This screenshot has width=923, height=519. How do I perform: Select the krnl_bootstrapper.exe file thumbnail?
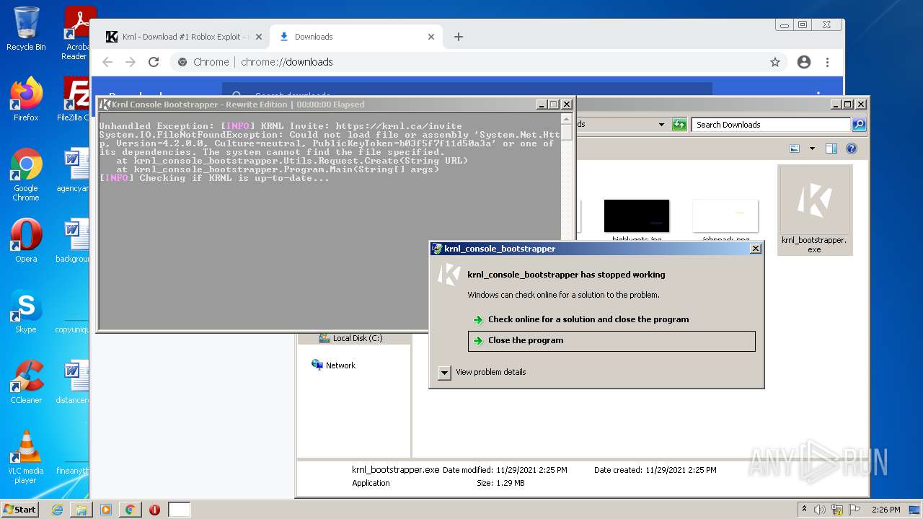[814, 210]
